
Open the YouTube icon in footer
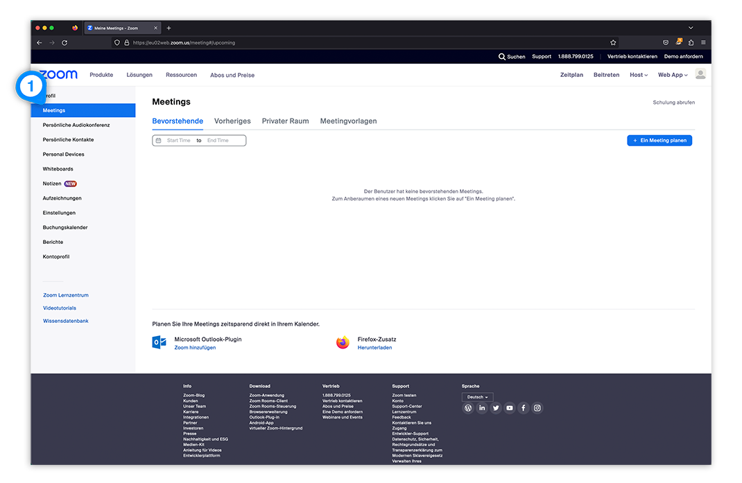click(510, 408)
